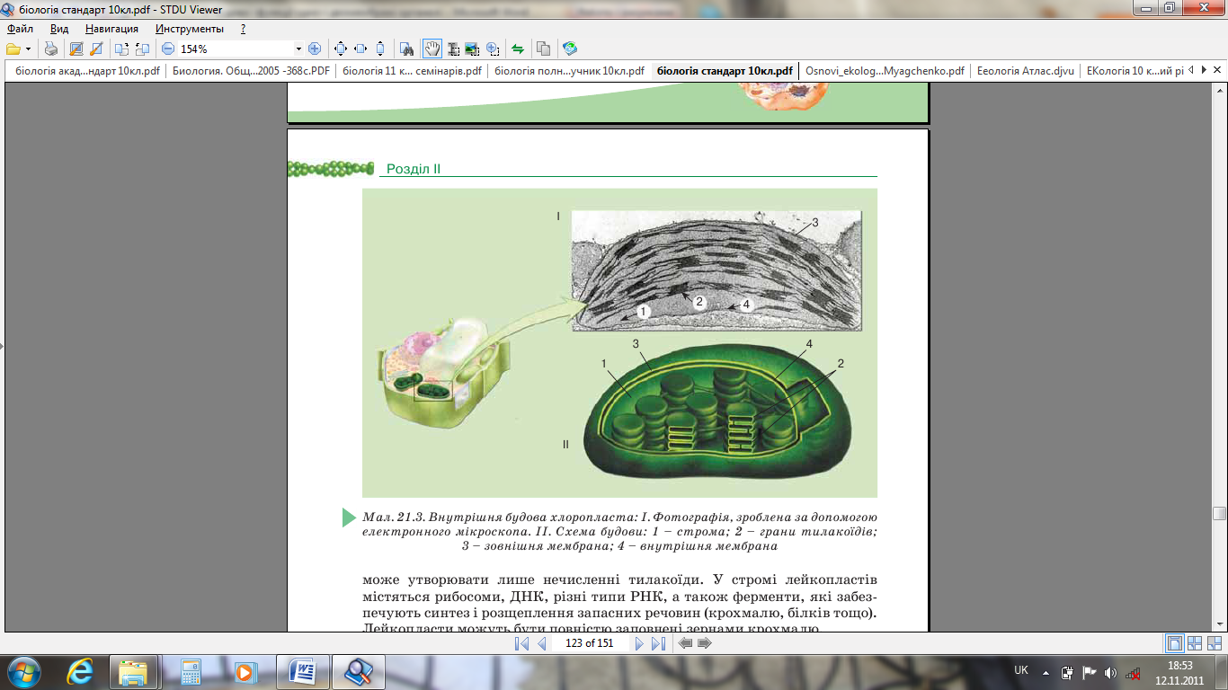Expand the recent files arrow beside Open
This screenshot has width=1228, height=690.
tap(29, 49)
